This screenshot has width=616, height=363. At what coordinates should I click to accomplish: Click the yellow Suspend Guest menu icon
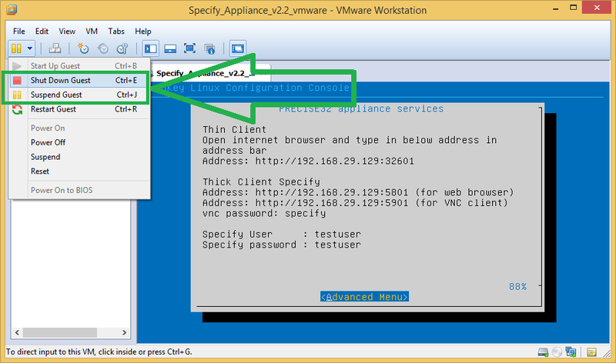click(17, 95)
